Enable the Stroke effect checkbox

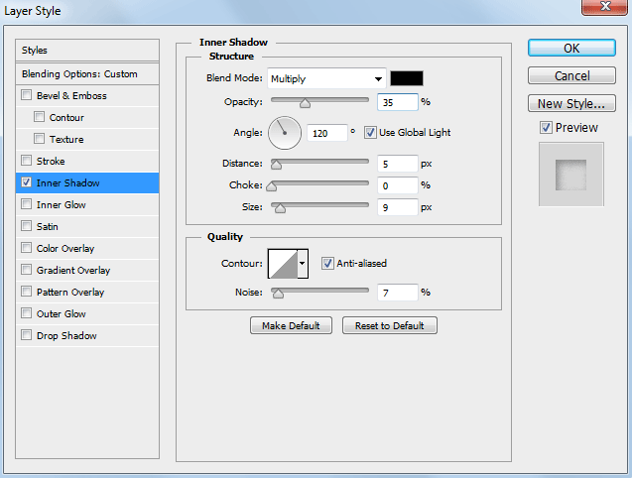click(x=26, y=161)
